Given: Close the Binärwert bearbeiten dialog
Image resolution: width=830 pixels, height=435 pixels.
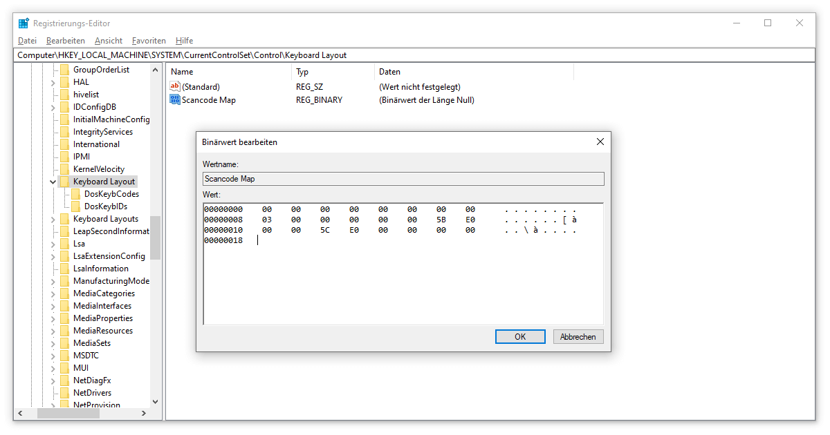Looking at the screenshot, I should coord(600,142).
